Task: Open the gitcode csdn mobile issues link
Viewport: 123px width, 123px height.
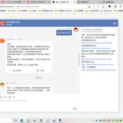Action: click(x=97, y=64)
